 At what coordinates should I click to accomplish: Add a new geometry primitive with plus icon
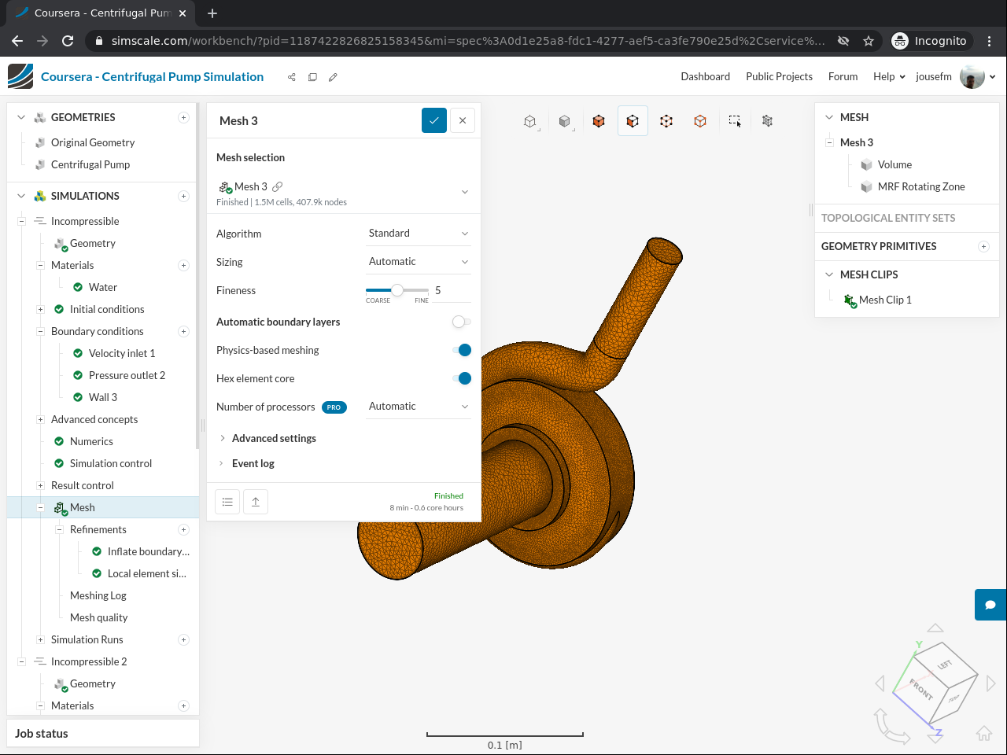[x=983, y=247]
